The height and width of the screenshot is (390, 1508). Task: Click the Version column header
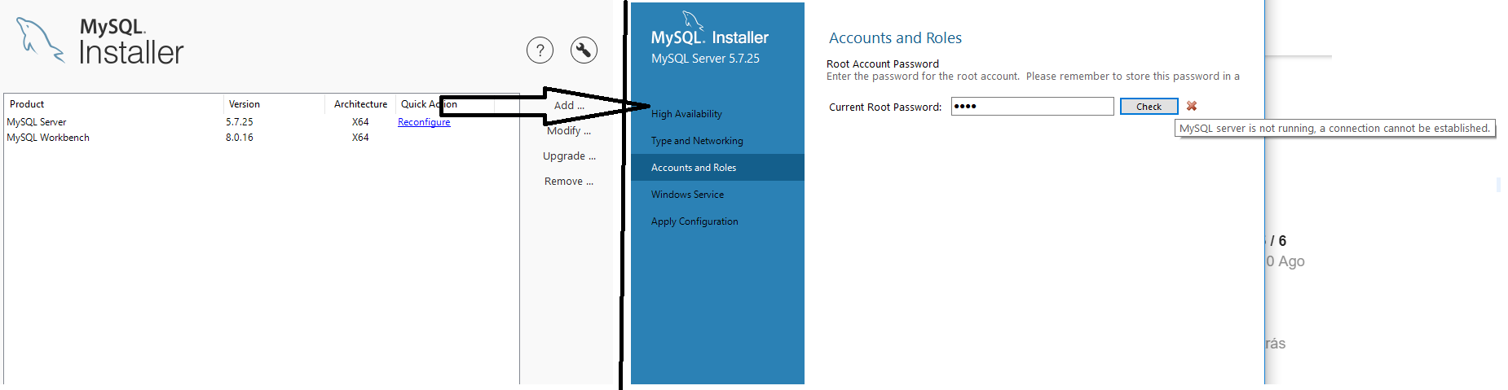click(274, 104)
